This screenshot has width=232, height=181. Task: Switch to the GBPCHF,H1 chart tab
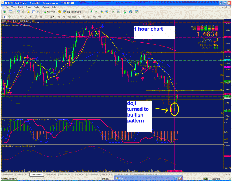click(x=51, y=174)
